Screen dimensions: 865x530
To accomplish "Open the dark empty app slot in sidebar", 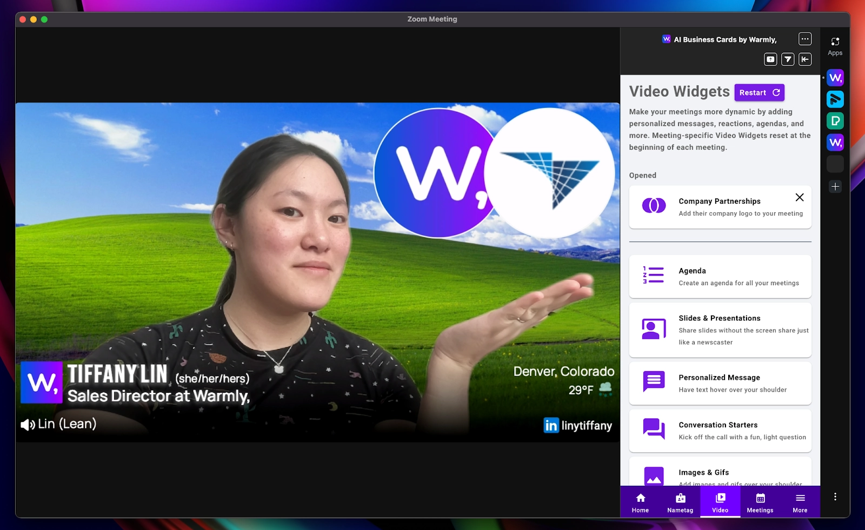I will (835, 164).
